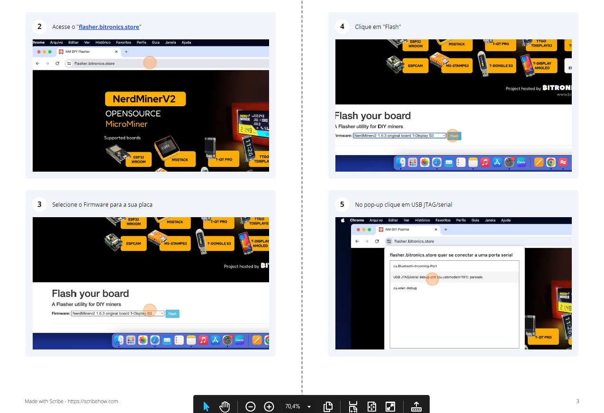Screen dimensions: 604x413
Task: Fit document to page width
Action: coord(353,406)
